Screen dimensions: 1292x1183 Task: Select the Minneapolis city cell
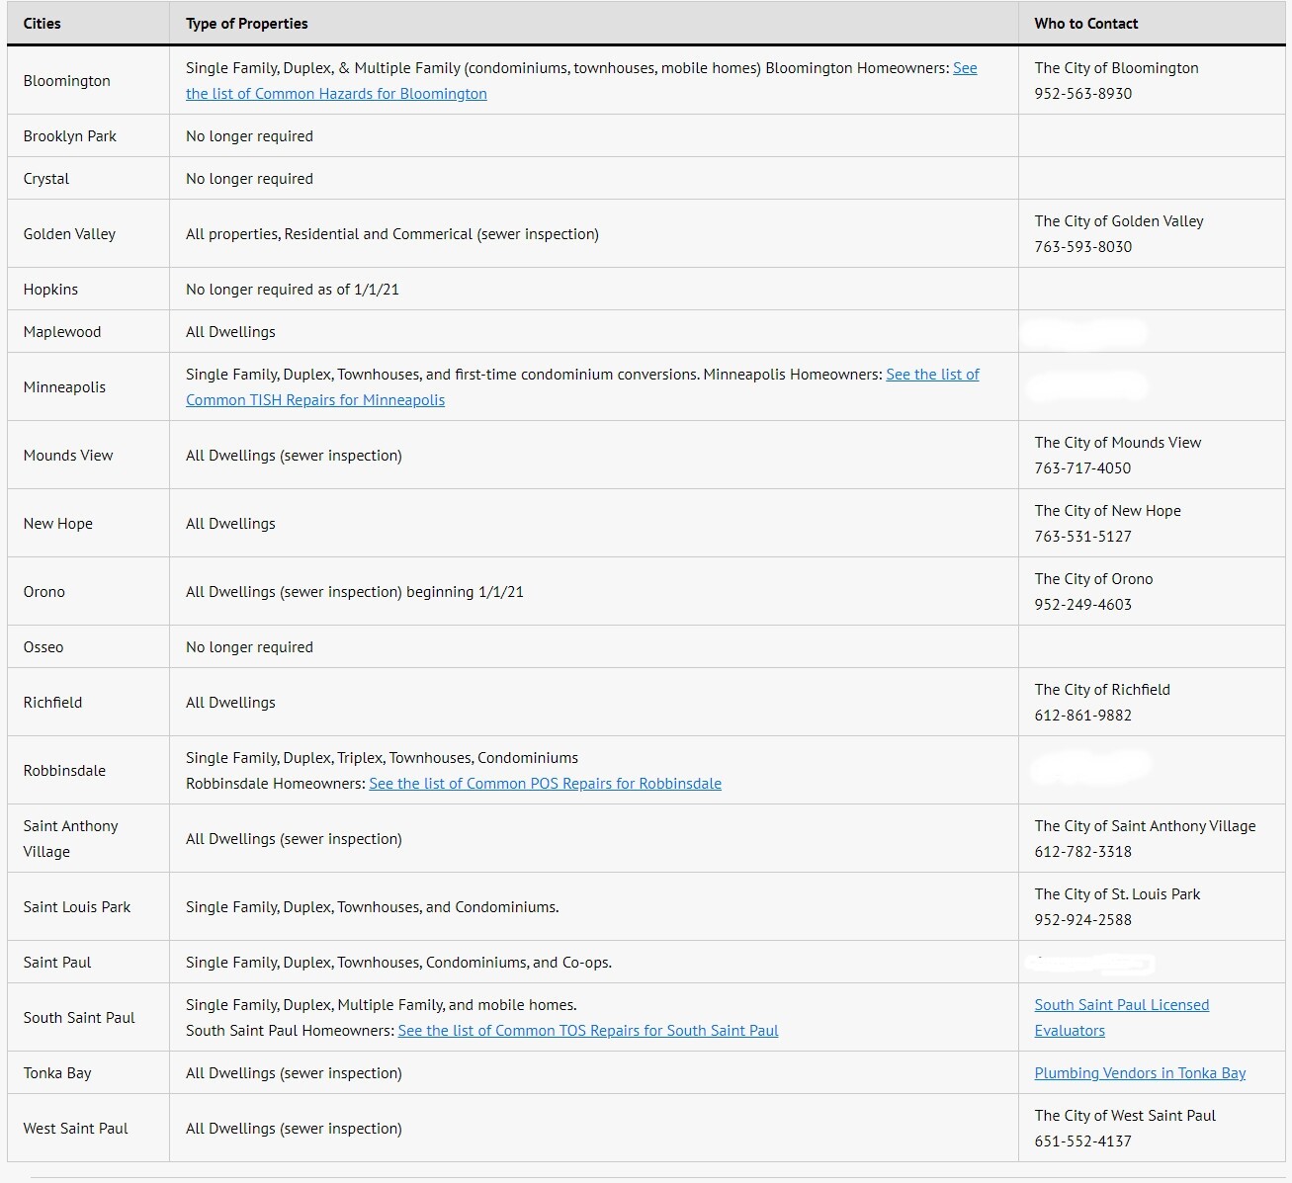click(88, 387)
